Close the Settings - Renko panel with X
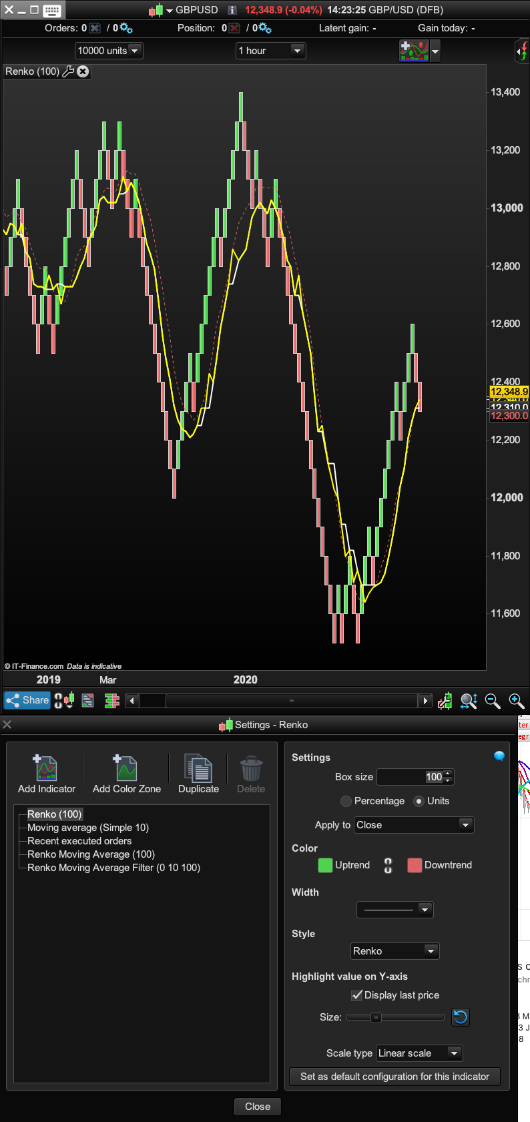This screenshot has width=530, height=1122. (x=7, y=724)
